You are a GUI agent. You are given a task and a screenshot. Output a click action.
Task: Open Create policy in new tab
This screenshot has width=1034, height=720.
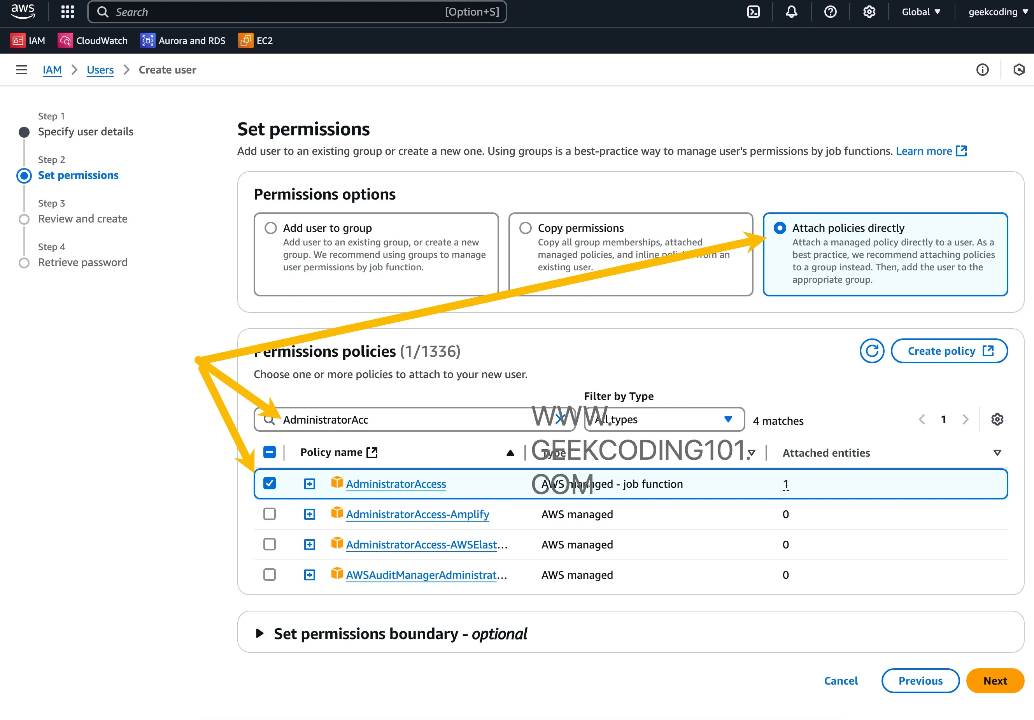pyautogui.click(x=949, y=351)
